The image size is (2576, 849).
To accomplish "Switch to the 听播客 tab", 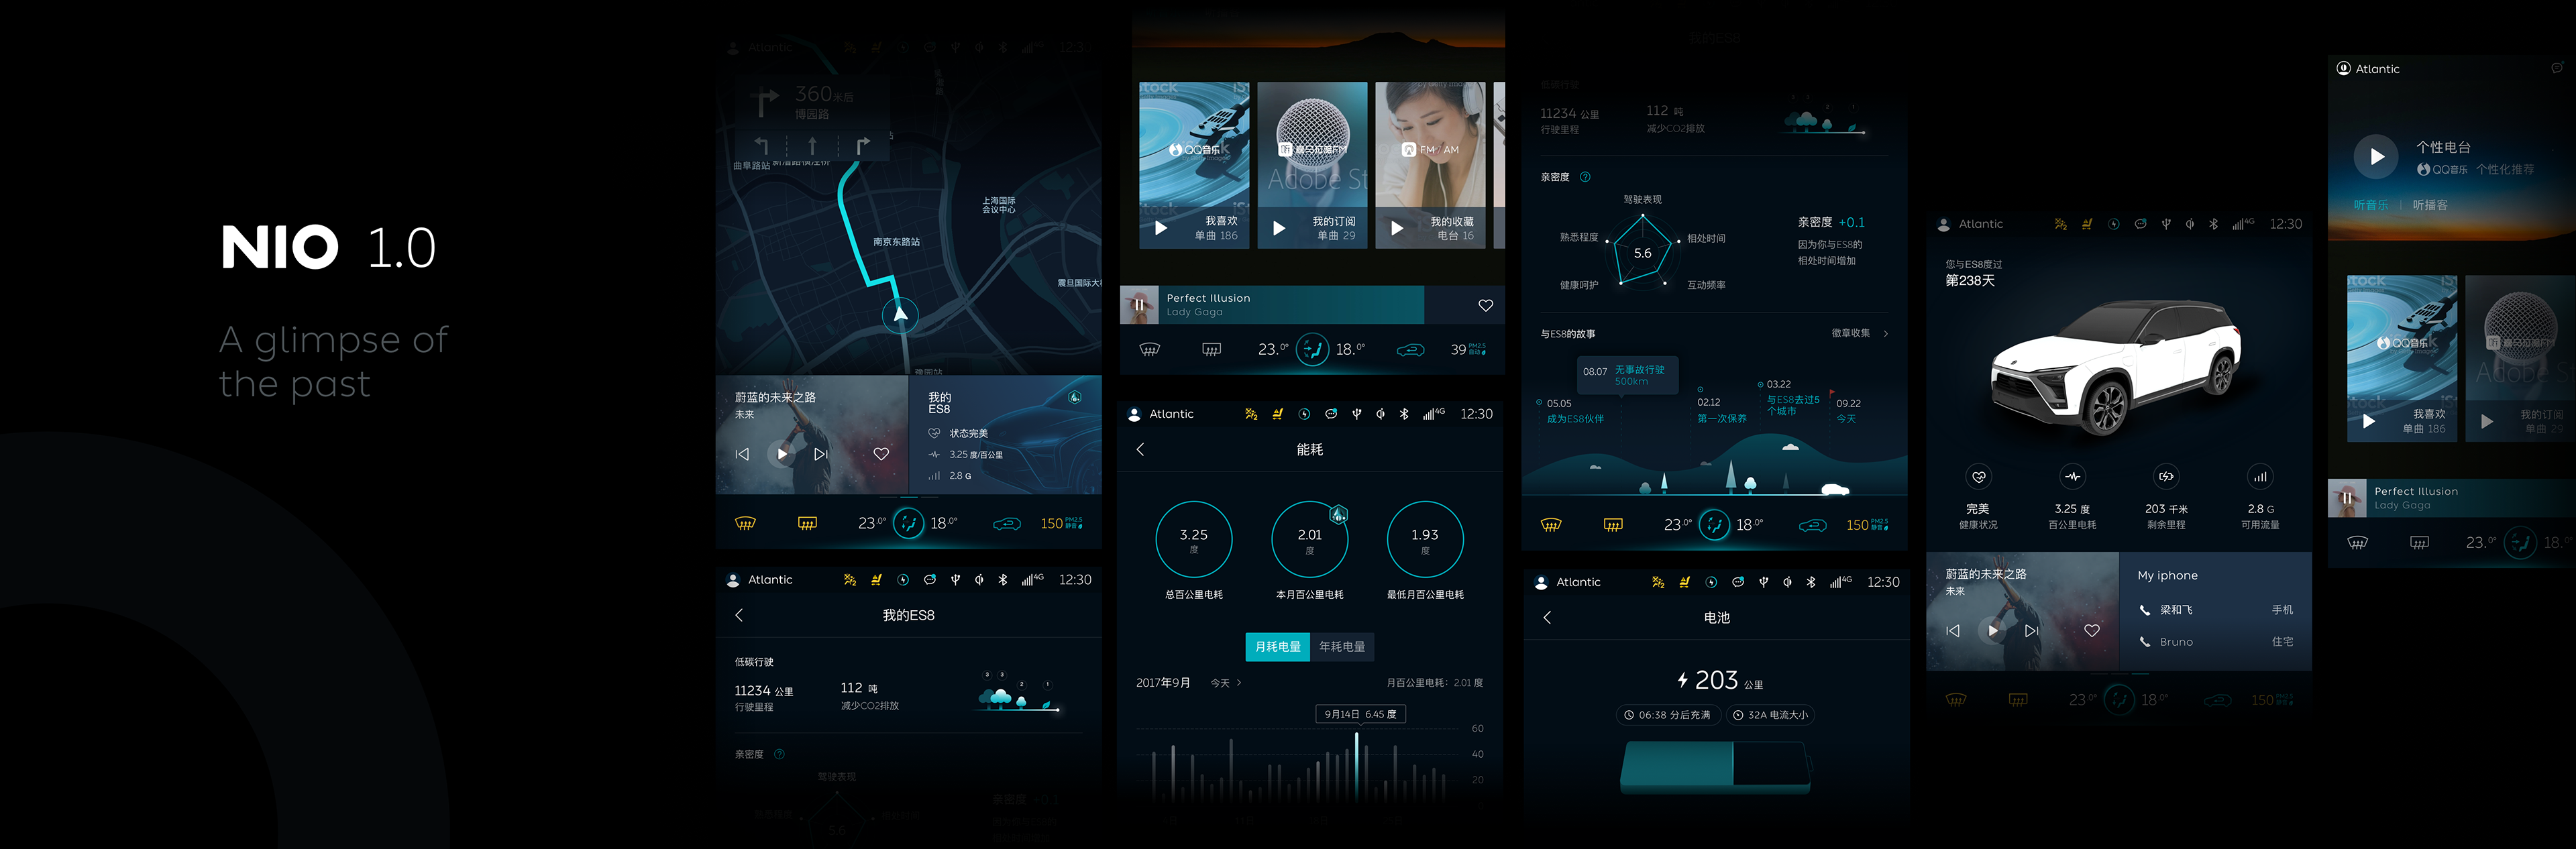I will click(2430, 205).
